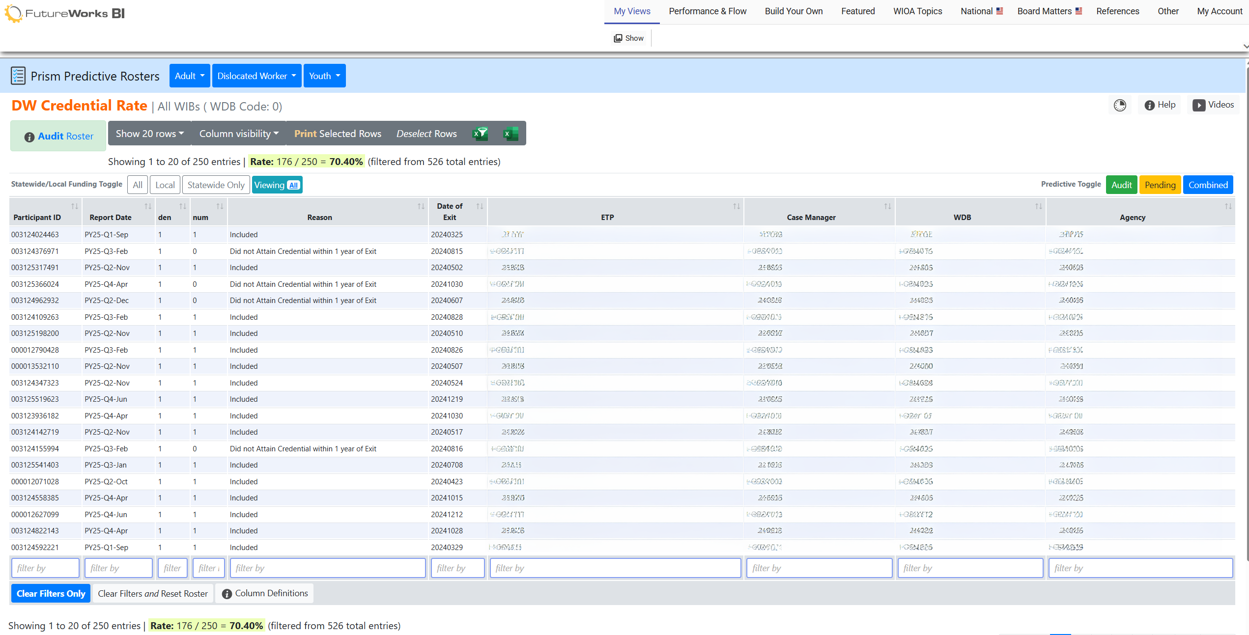Open the Board Matters menu
The image size is (1249, 635).
[x=1050, y=11]
